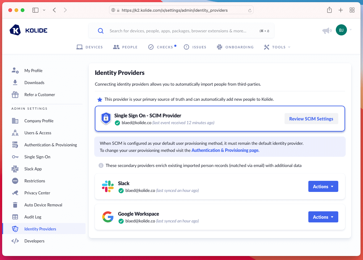Open the Issues warning icon
The width and height of the screenshot is (363, 260).
pos(186,47)
